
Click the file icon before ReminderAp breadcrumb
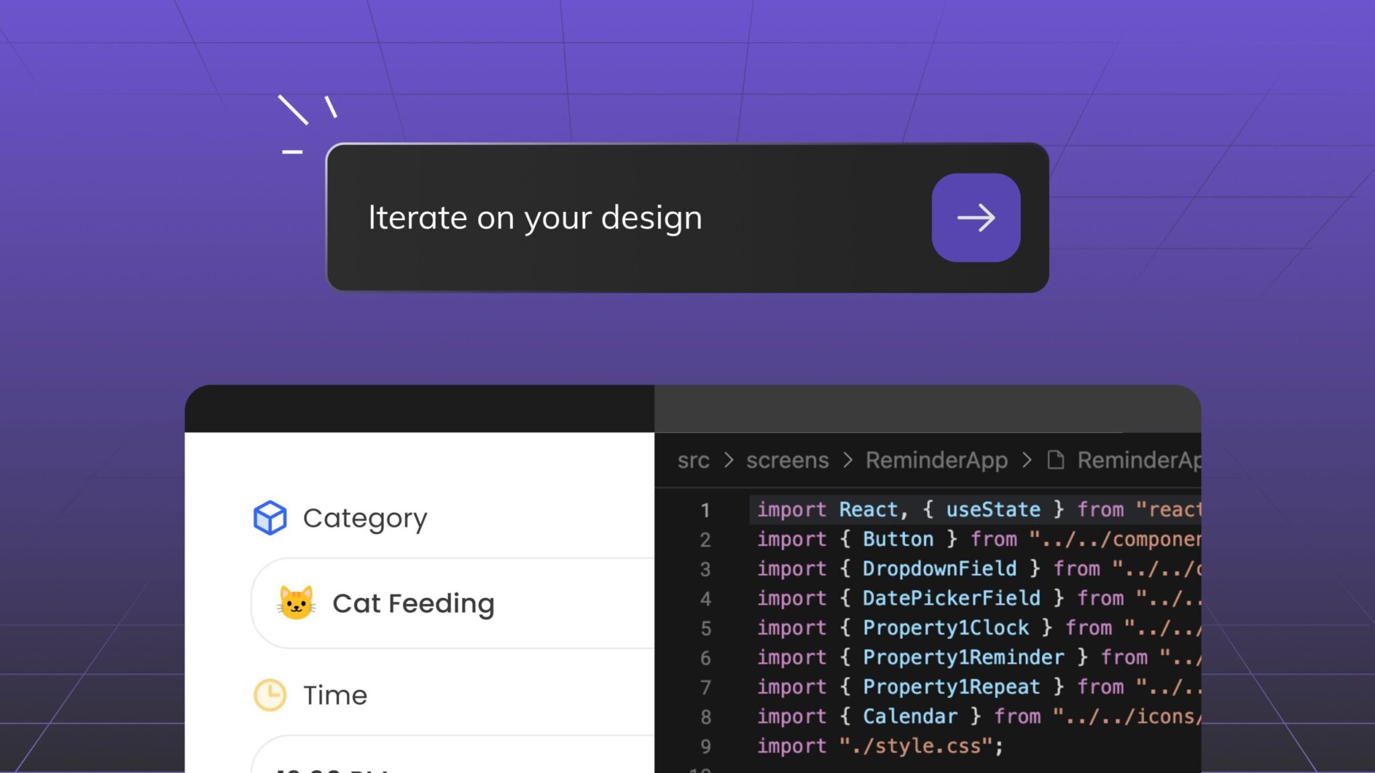[1055, 460]
